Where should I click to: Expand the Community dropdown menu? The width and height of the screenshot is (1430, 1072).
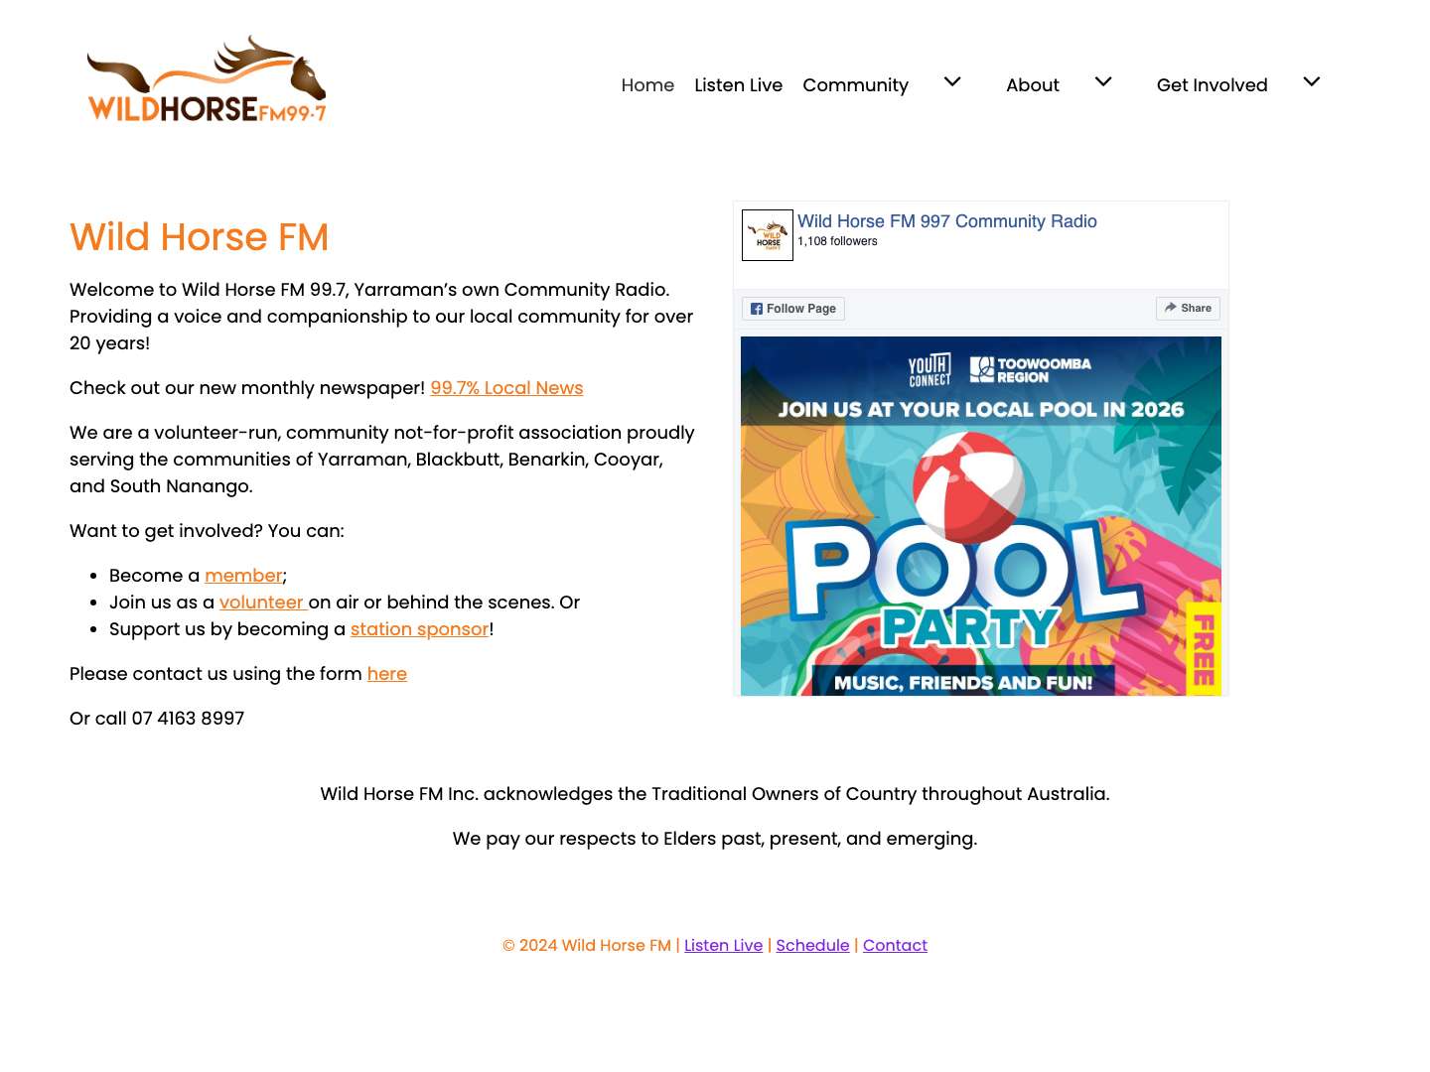(x=951, y=83)
